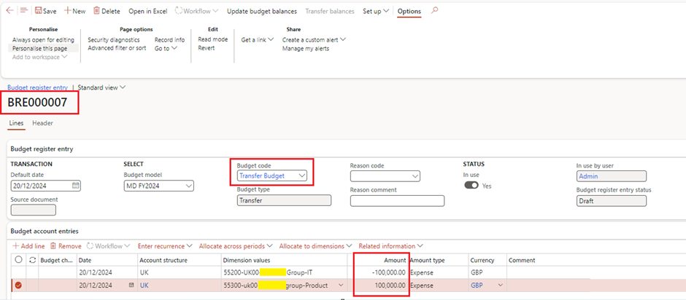Screen dimensions: 686x300
Task: Expand Enter recurrence
Action: click(x=165, y=246)
